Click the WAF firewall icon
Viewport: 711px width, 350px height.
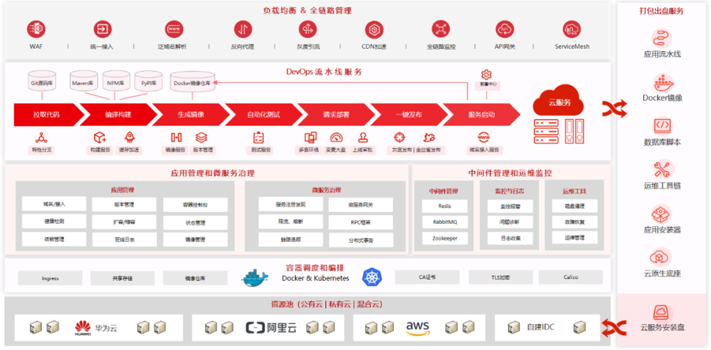click(x=36, y=29)
